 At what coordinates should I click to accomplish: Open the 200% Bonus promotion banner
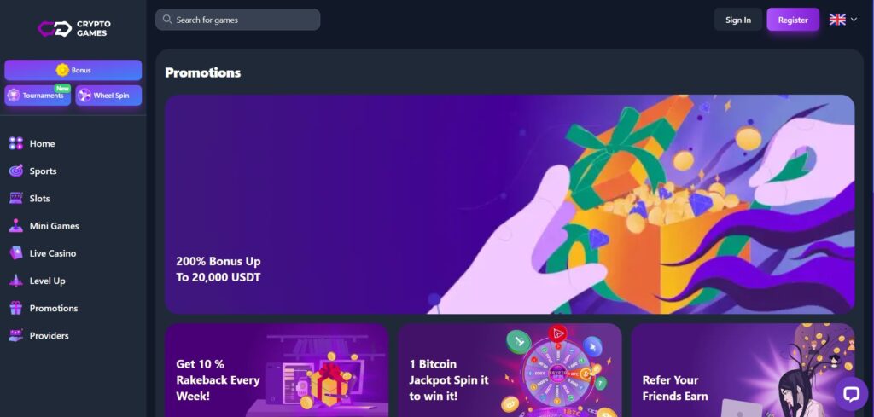point(510,205)
